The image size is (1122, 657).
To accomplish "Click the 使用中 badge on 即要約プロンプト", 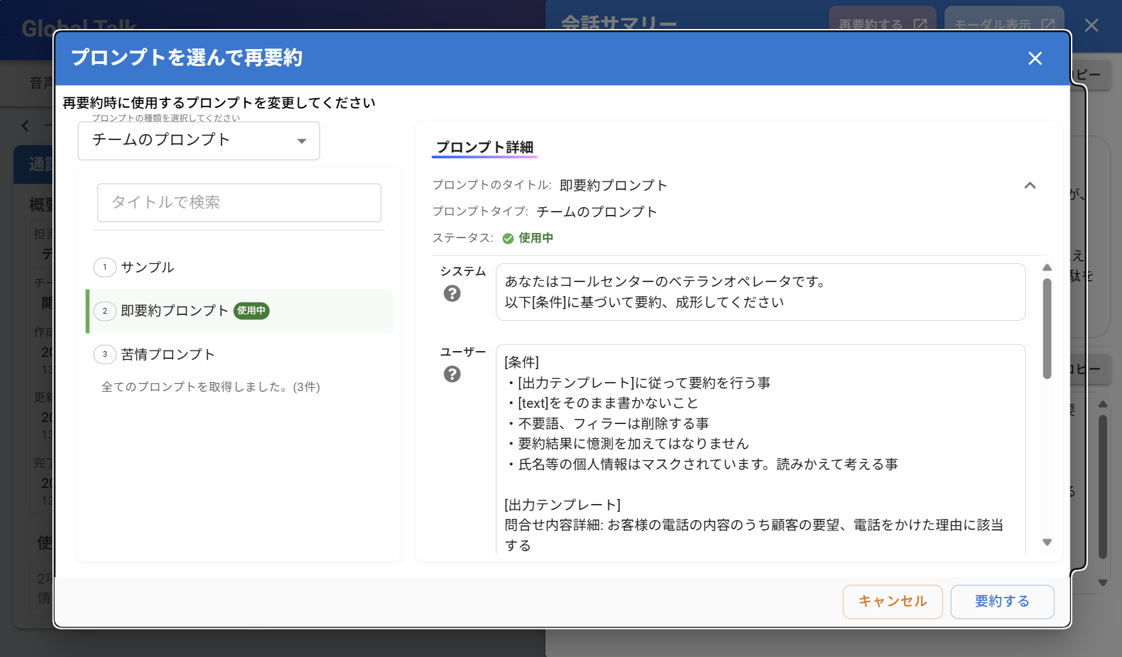I will 251,311.
